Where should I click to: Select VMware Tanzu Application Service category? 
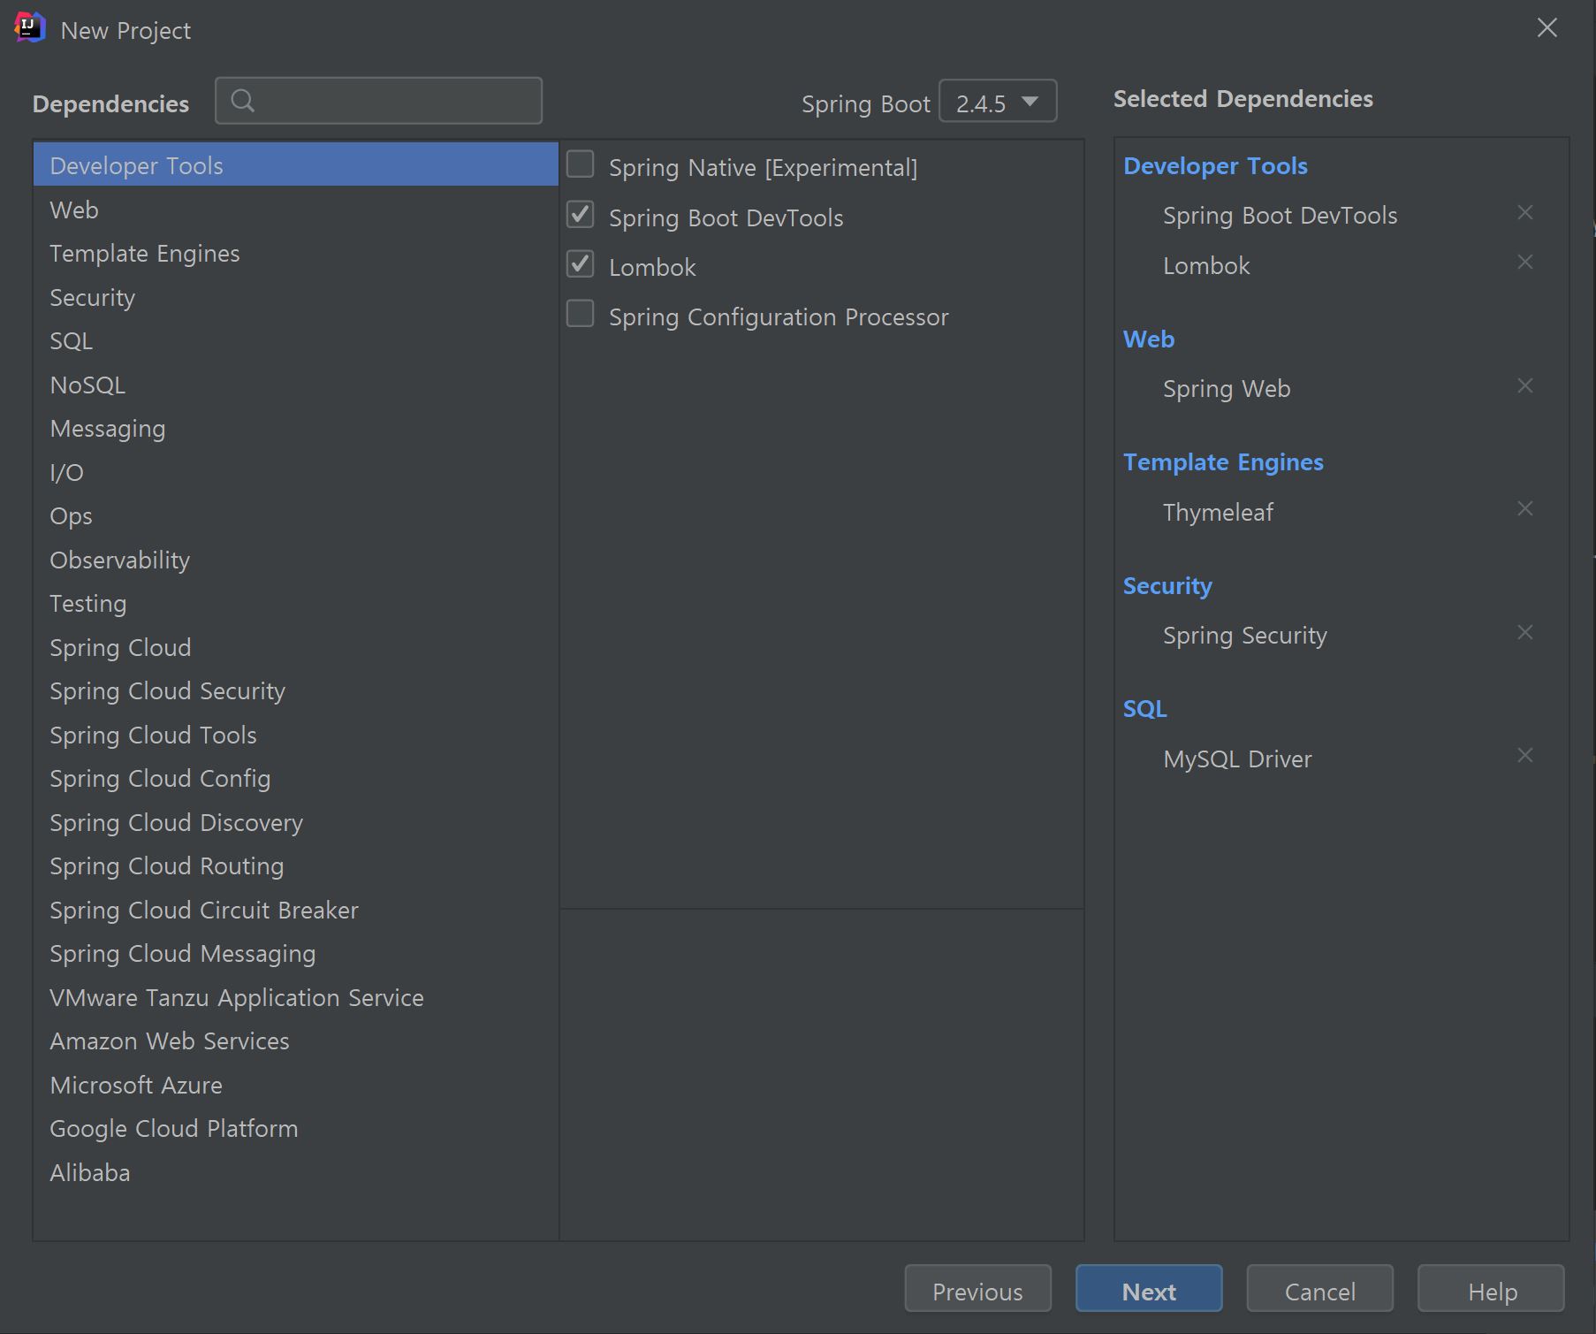295,997
